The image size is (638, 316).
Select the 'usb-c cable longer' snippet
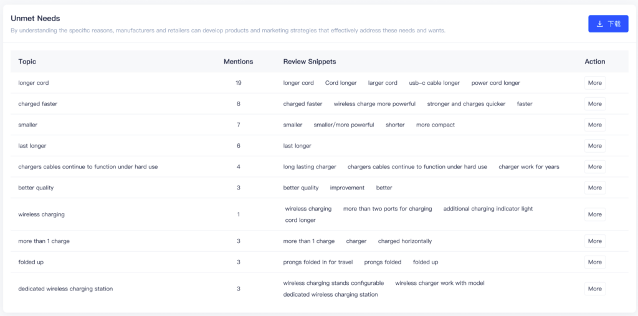pos(434,83)
